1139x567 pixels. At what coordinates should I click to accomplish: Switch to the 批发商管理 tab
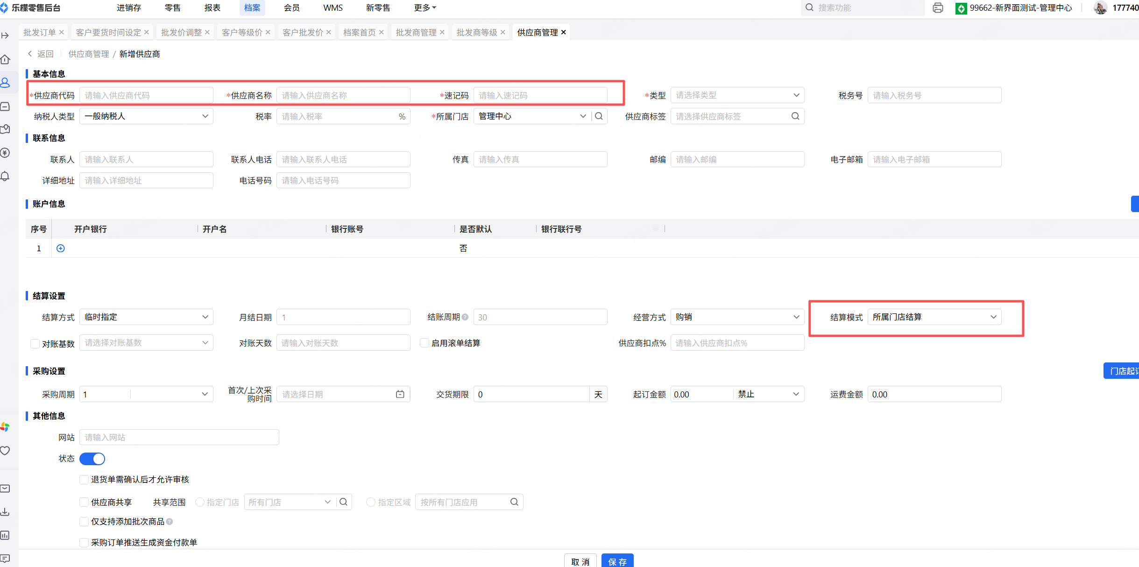(416, 32)
